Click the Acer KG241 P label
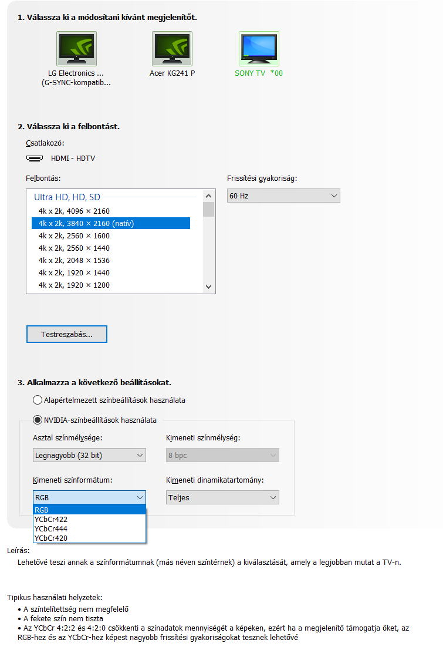The width and height of the screenshot is (443, 650). [172, 73]
